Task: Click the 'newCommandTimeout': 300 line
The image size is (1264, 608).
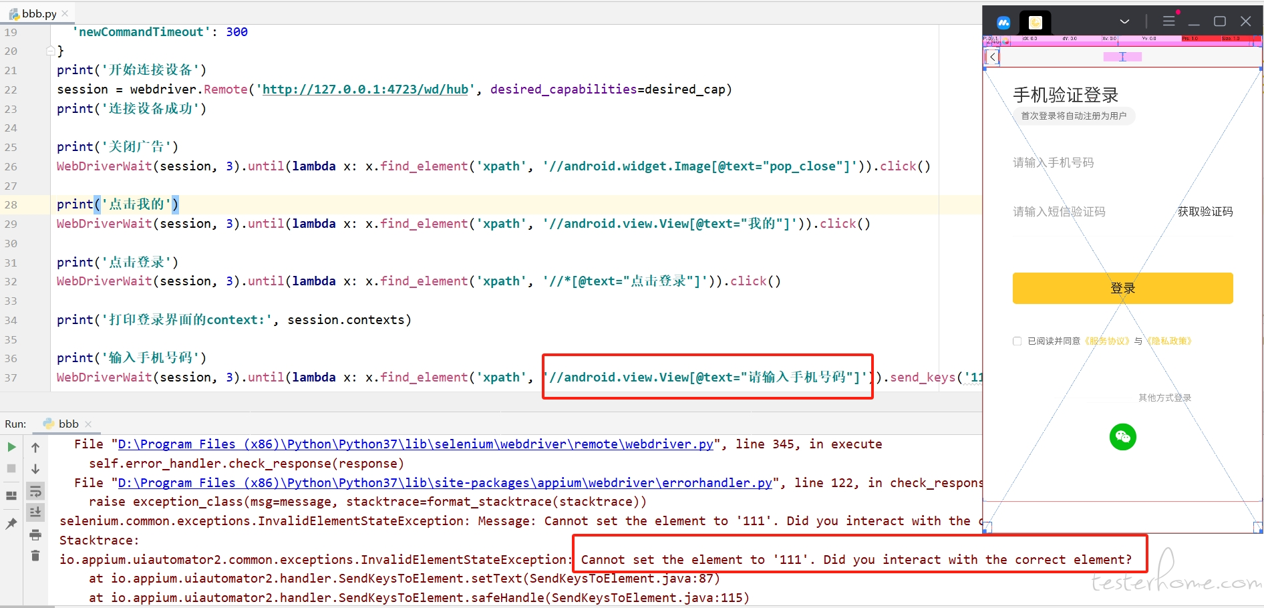Action: 160,32
